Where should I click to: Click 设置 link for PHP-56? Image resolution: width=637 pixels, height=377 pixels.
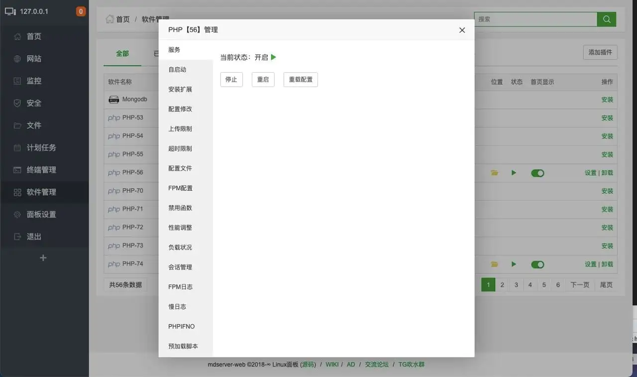click(591, 173)
